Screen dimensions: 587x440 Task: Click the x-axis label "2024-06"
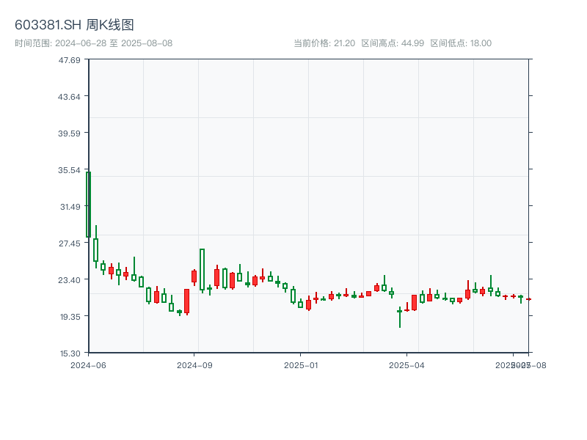(88, 365)
